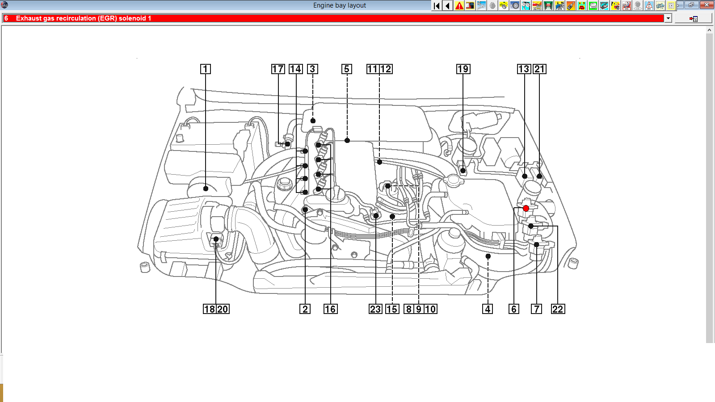
Task: Select component label 16 in diagram
Action: pos(330,309)
